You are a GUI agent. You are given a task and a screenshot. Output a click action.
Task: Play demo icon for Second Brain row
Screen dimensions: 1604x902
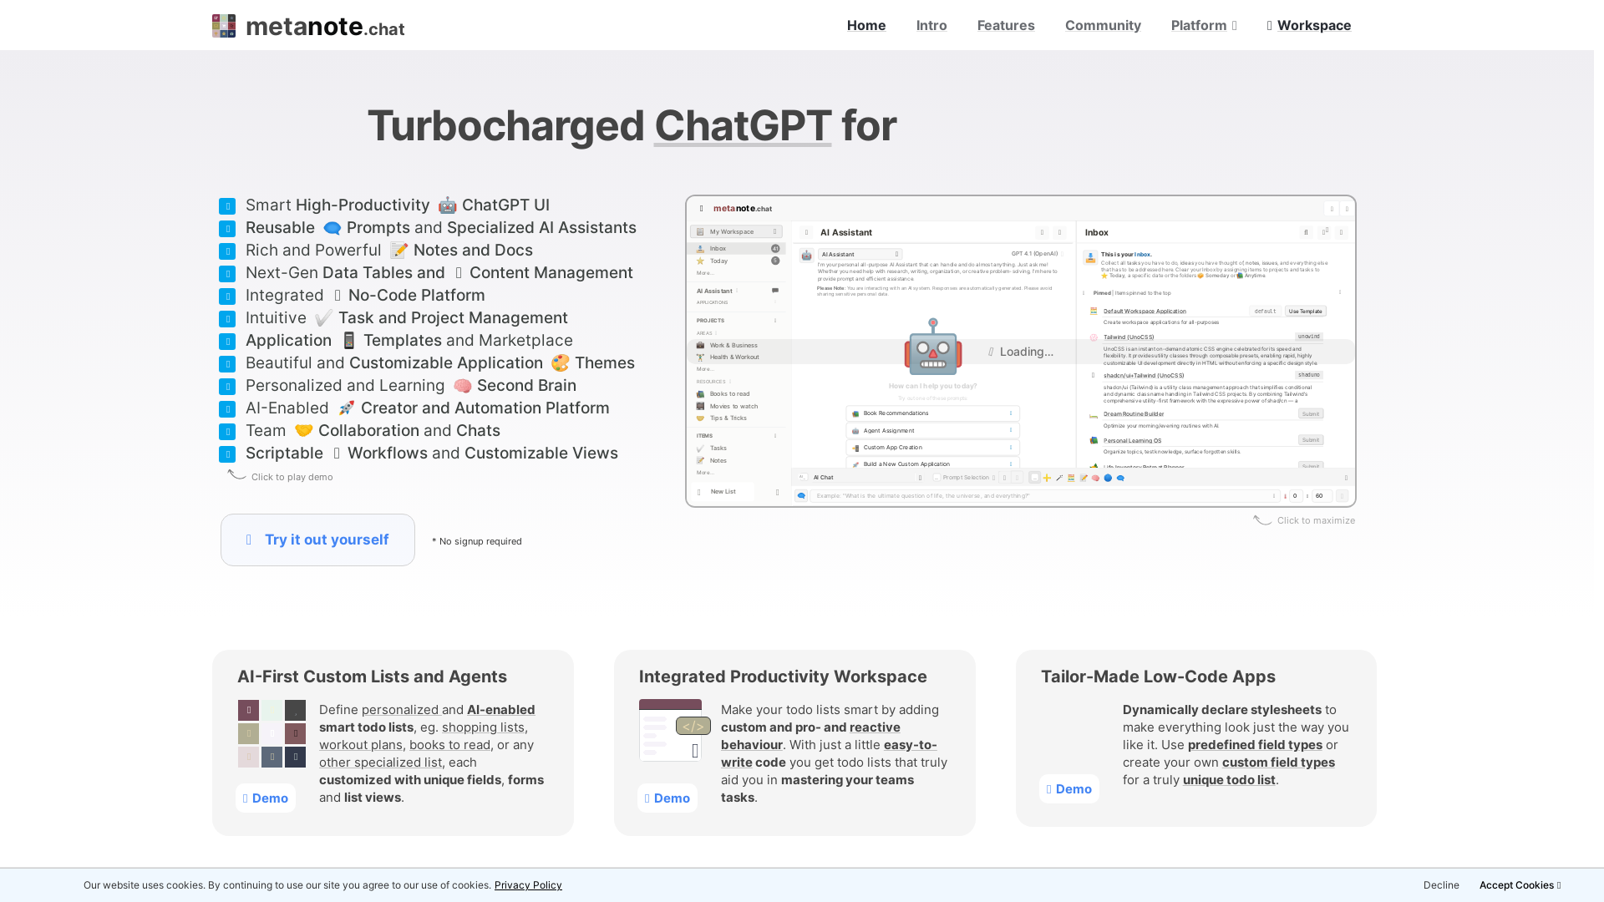[227, 387]
